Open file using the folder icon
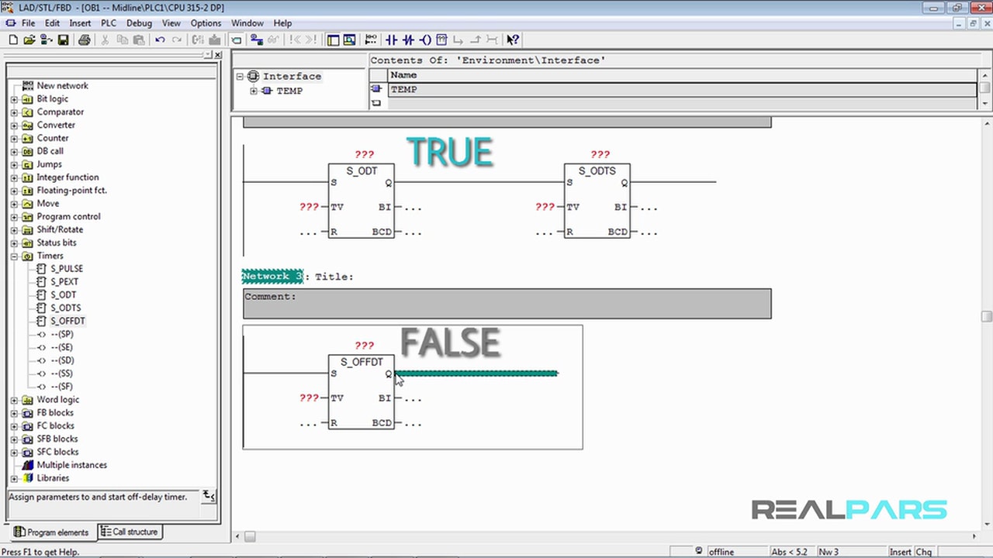This screenshot has height=558, width=993. [29, 40]
